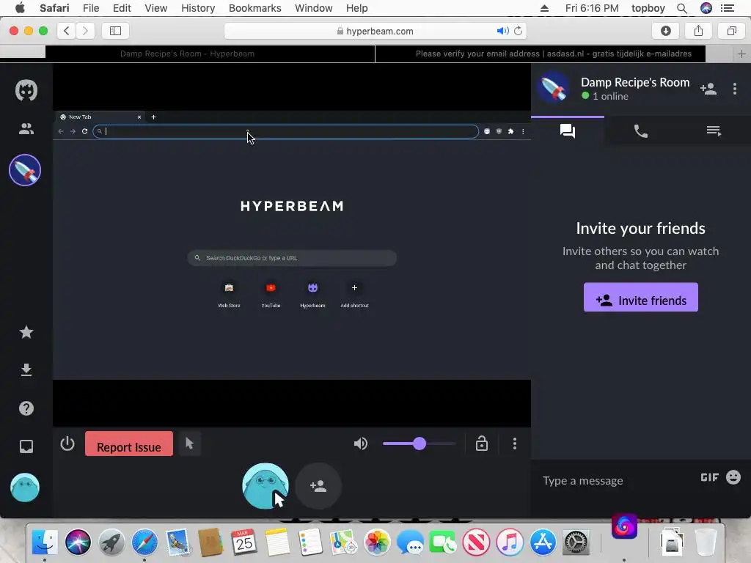This screenshot has height=563, width=751.
Task: Reload the virtual browser page
Action: pos(84,131)
